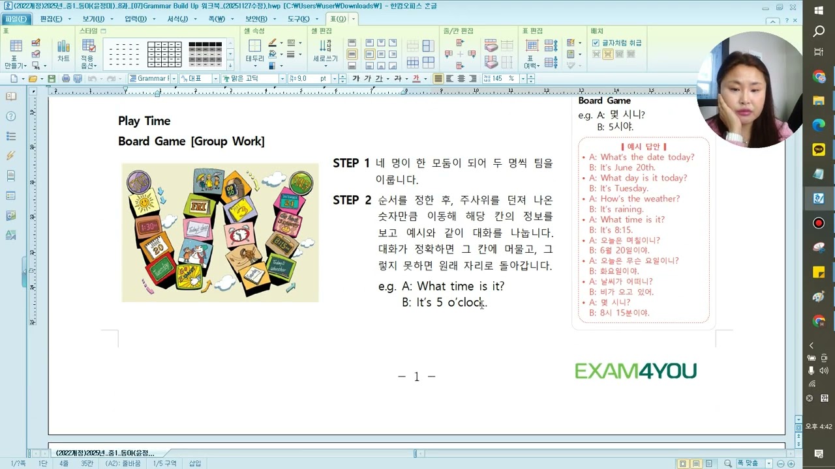Screen dimensions: 835x469
Task: Open the 파일(F) menu
Action: click(16, 19)
